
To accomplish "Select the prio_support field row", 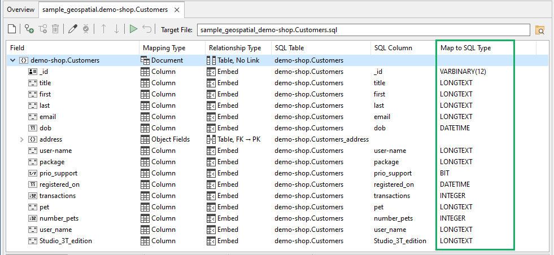I will [58, 173].
